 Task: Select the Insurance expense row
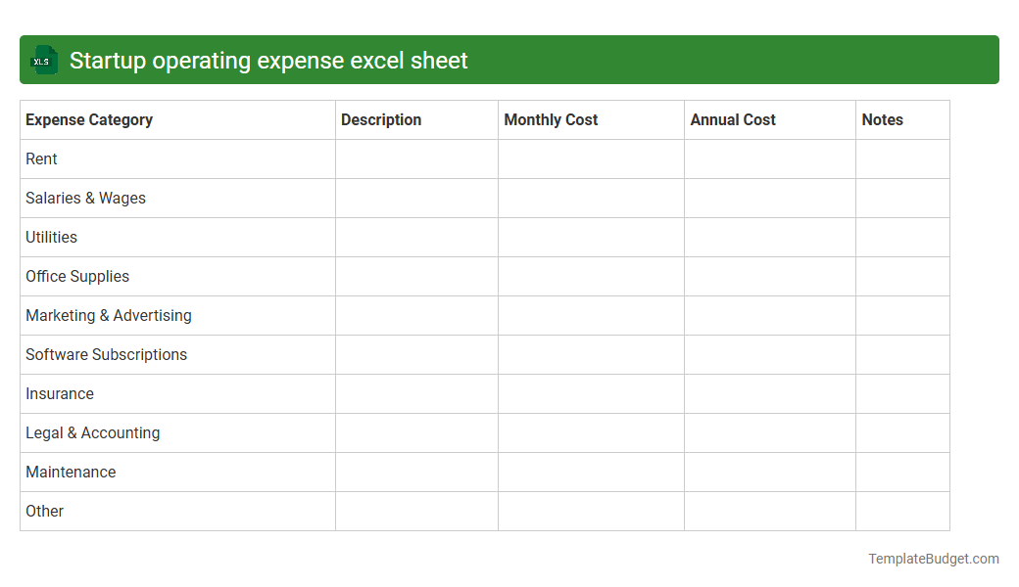coord(60,393)
